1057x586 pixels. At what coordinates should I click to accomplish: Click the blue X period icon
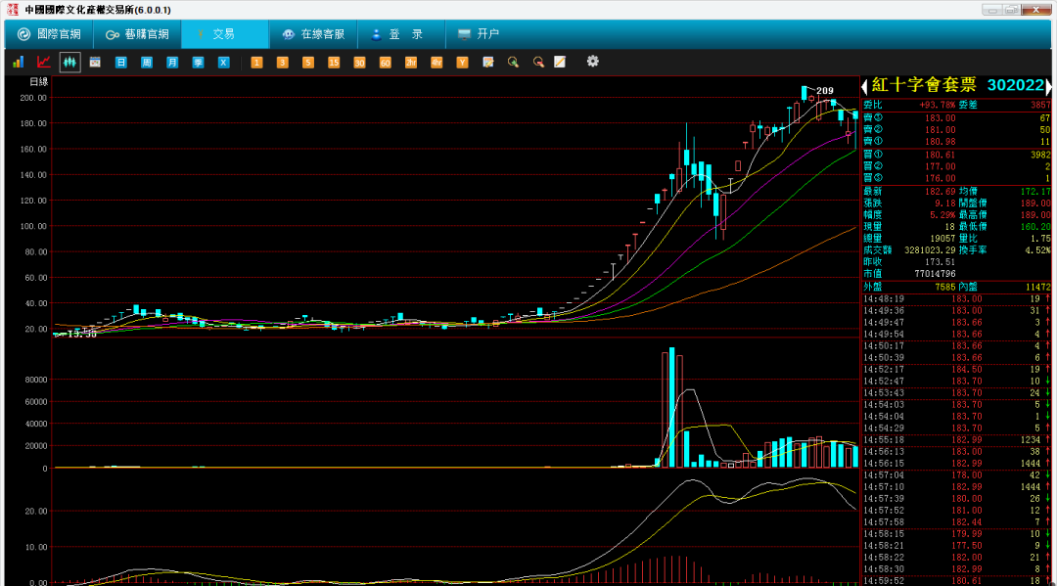223,62
